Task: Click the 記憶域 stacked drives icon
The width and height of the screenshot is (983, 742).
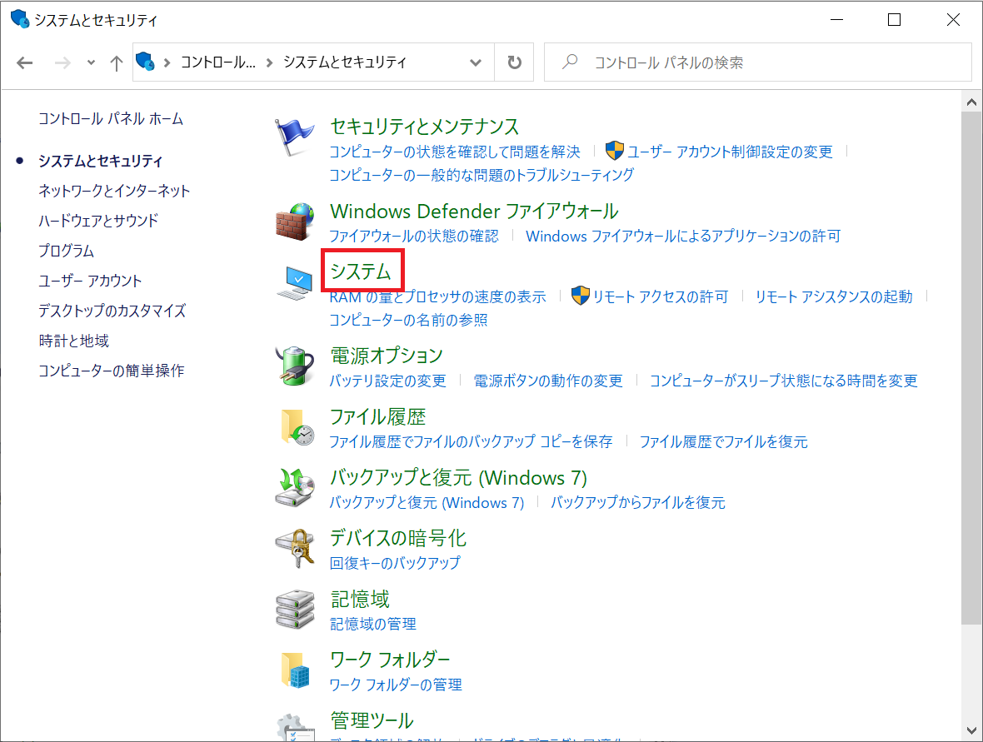Action: (x=294, y=609)
